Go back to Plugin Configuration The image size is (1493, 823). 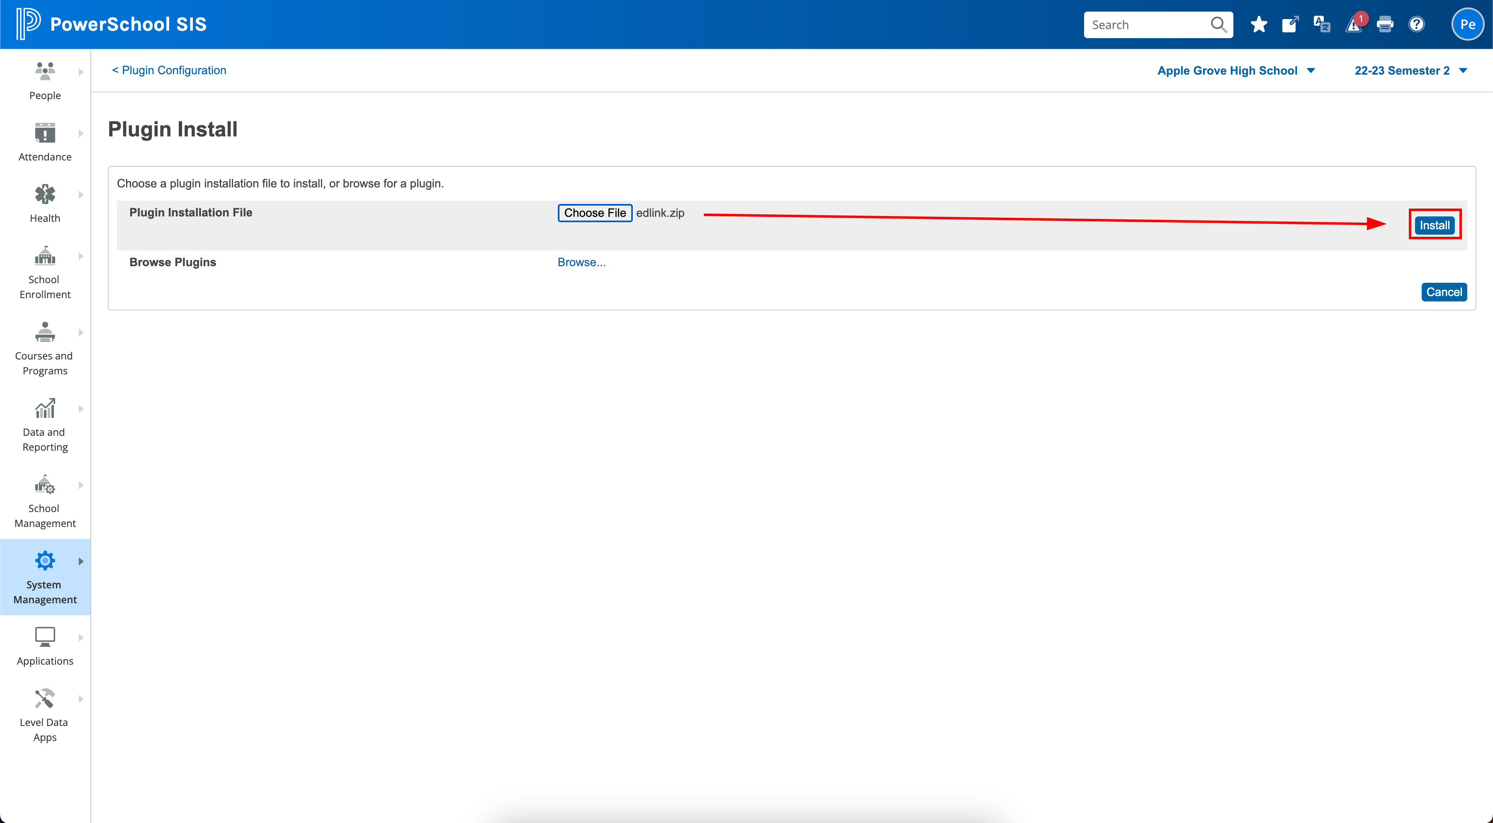click(169, 70)
